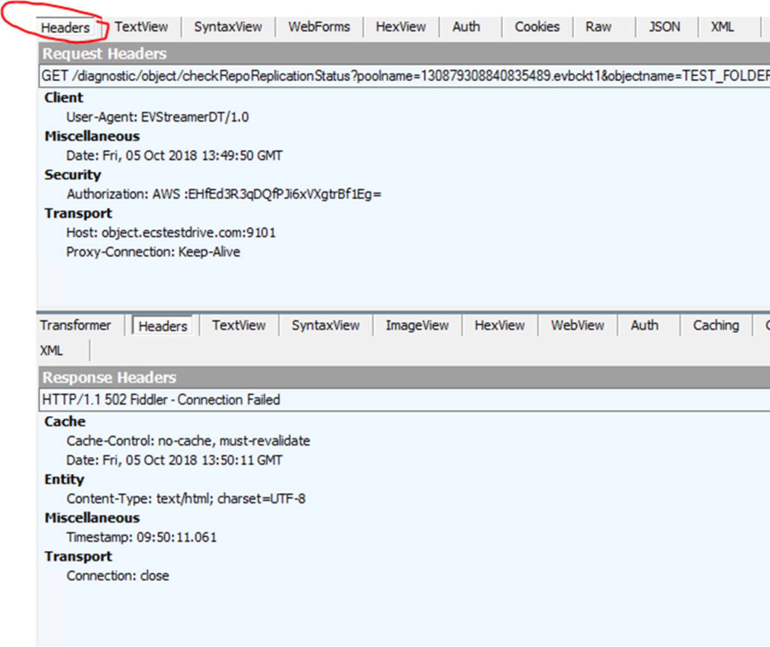Open the request Auth tab
Image resolution: width=770 pixels, height=647 pixels.
[466, 27]
